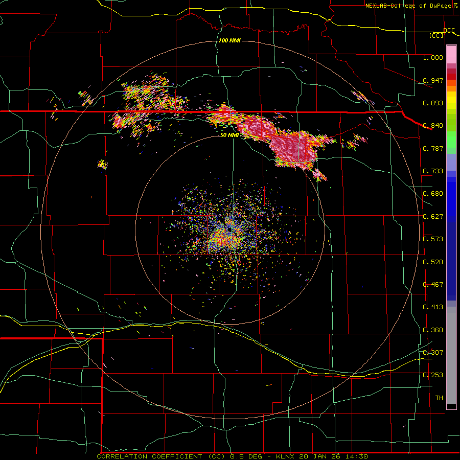Click the 0.253 value on the color scale
The height and width of the screenshot is (460, 460).
[x=433, y=375]
